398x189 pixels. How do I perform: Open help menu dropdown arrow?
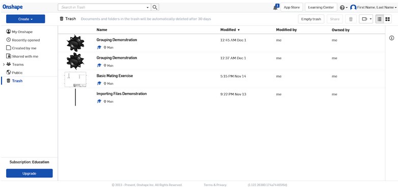coord(347,8)
